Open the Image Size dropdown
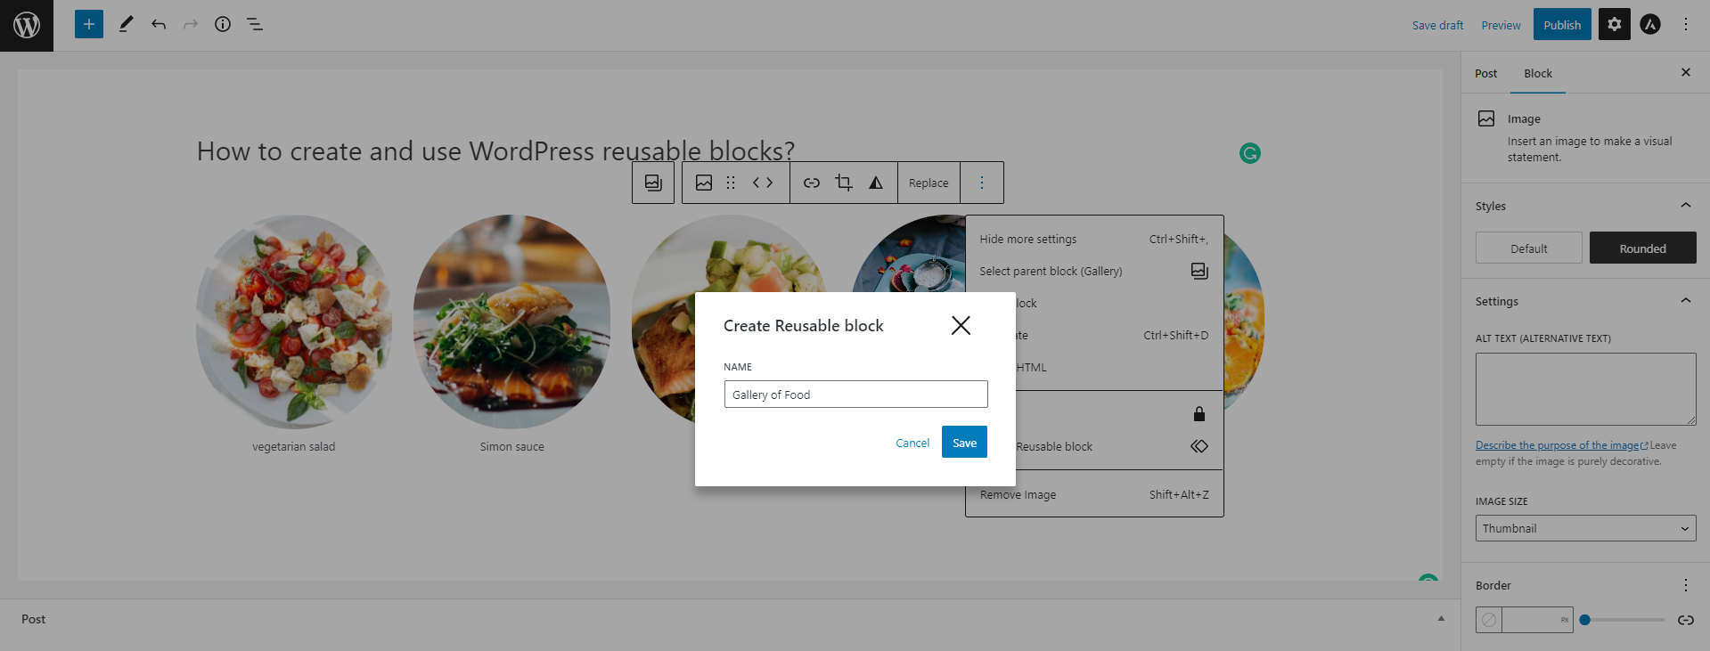This screenshot has width=1710, height=651. coord(1586,528)
